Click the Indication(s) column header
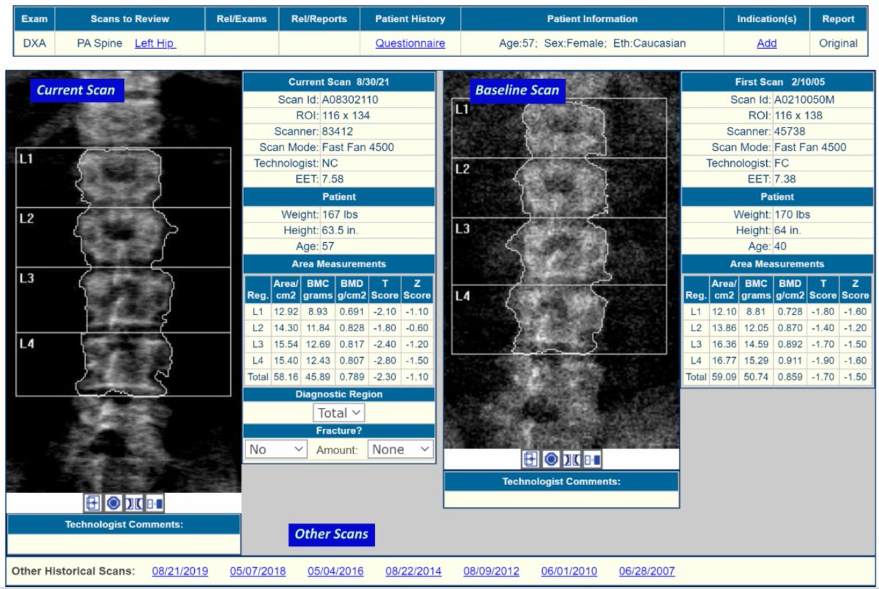The image size is (879, 589). (767, 19)
